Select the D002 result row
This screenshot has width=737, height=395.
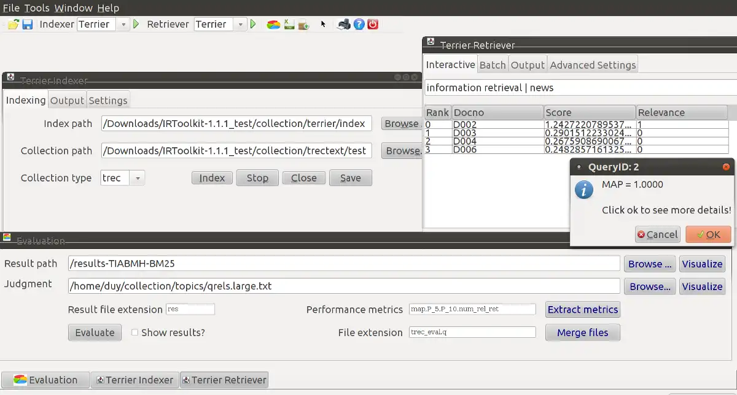coord(576,125)
